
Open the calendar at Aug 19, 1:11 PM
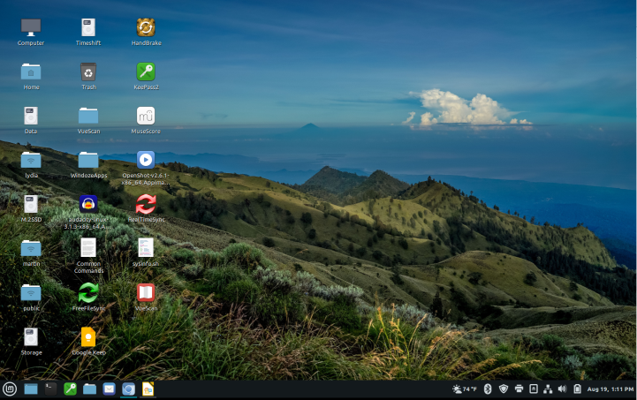[610, 389]
